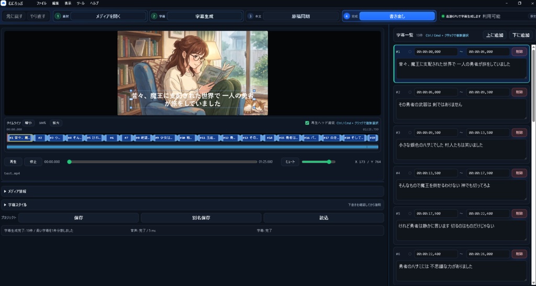This screenshot has height=286, width=536.
Task: Click the app logo icon in title bar
Action: [x=4, y=3]
